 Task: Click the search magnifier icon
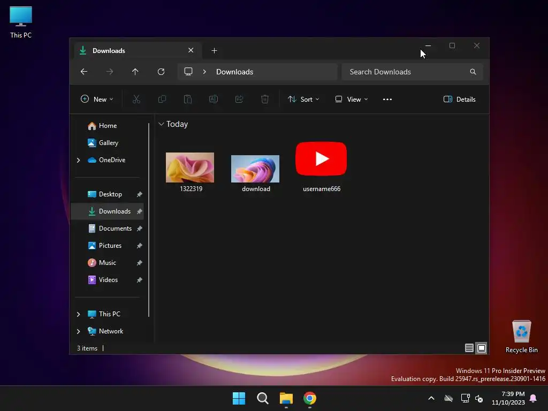point(473,72)
